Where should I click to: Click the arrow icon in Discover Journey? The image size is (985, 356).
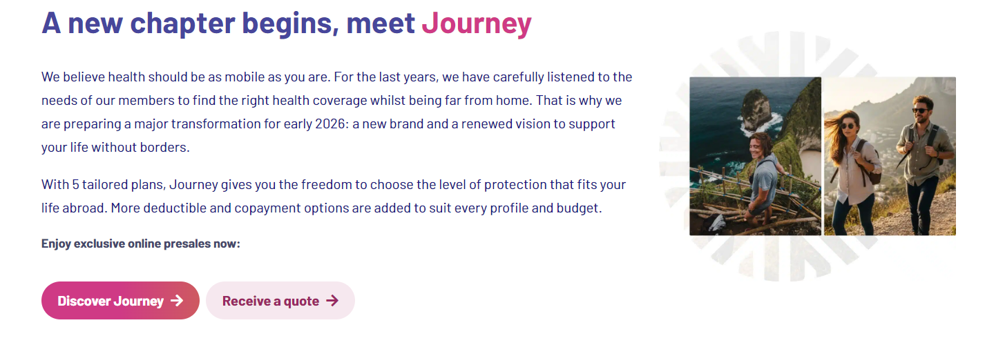[177, 301]
